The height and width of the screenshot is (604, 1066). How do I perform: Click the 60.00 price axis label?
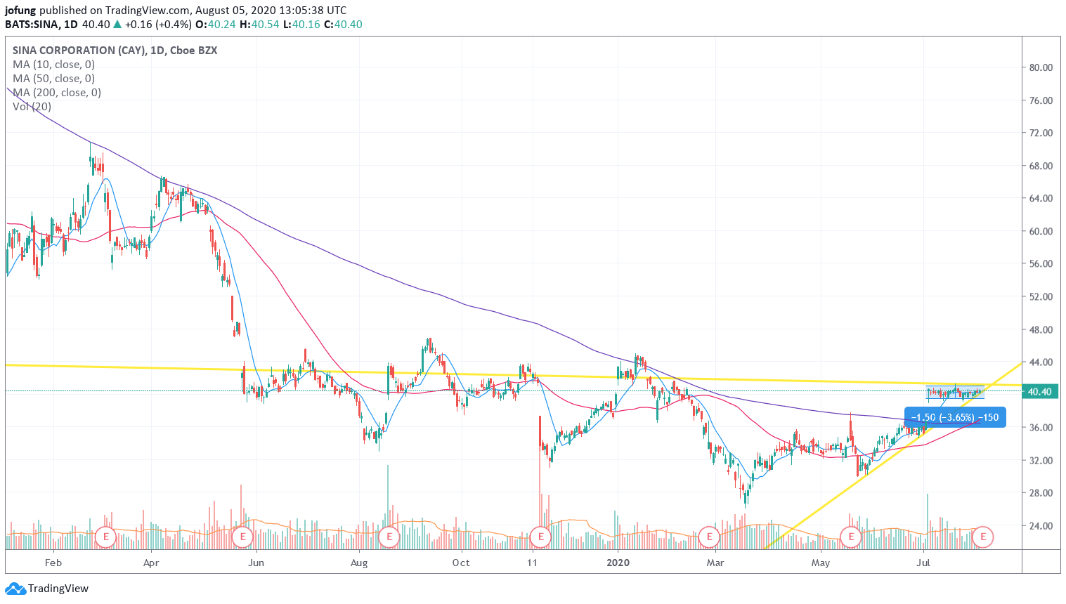coord(1041,232)
